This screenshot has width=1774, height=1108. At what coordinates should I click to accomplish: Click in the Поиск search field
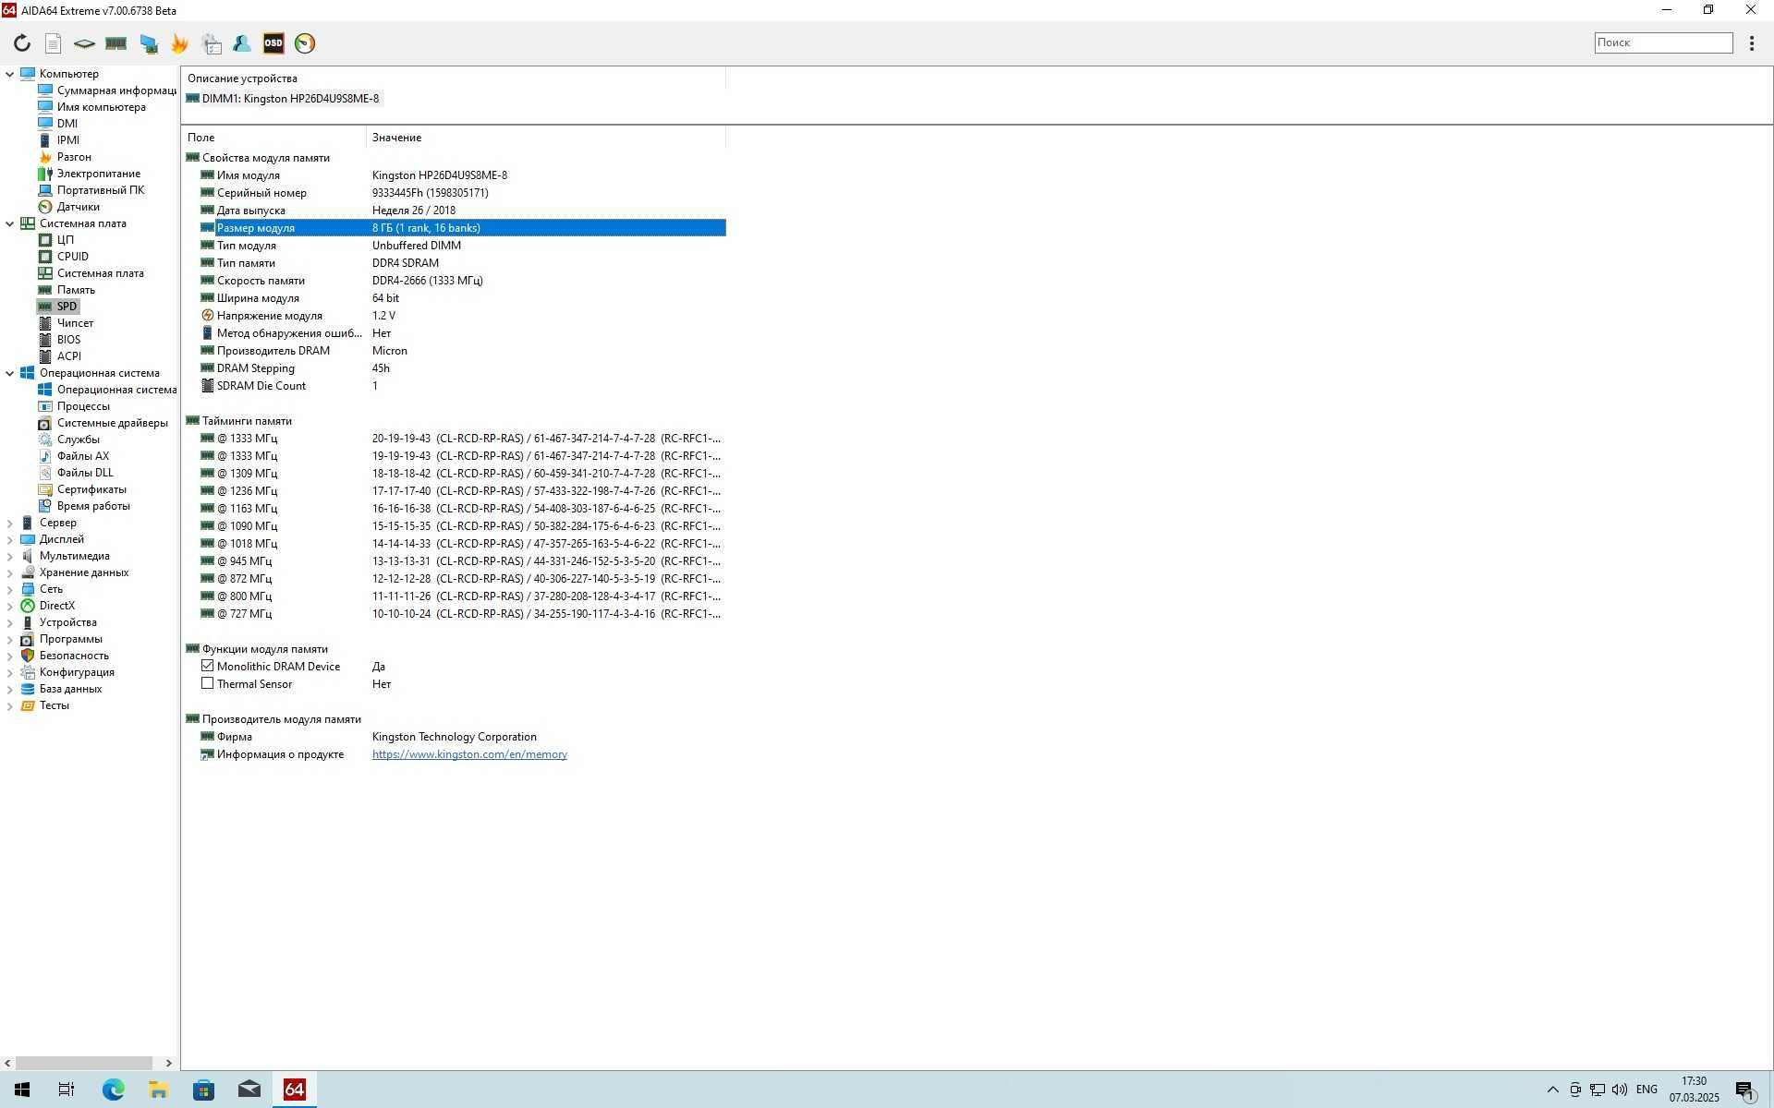(1663, 42)
